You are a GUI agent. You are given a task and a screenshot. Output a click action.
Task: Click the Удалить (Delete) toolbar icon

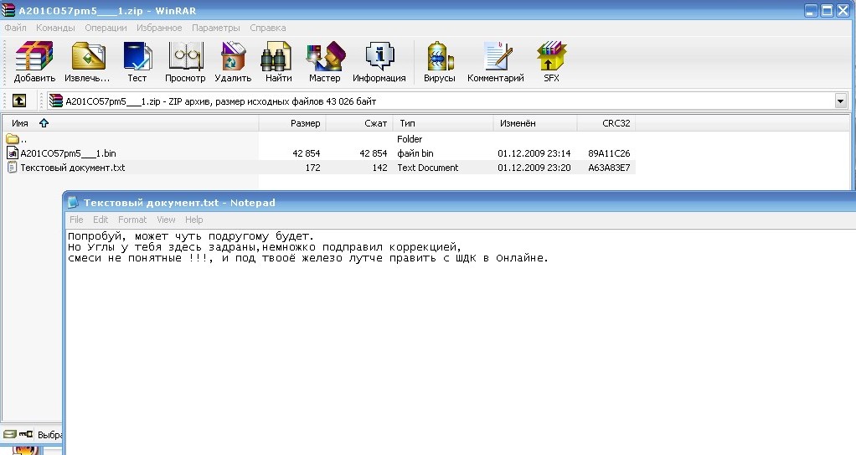(x=233, y=56)
